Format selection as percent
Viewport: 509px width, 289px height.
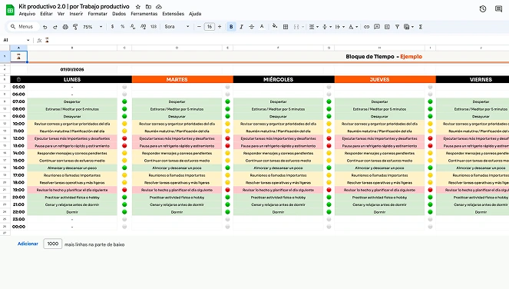pyautogui.click(x=122, y=27)
